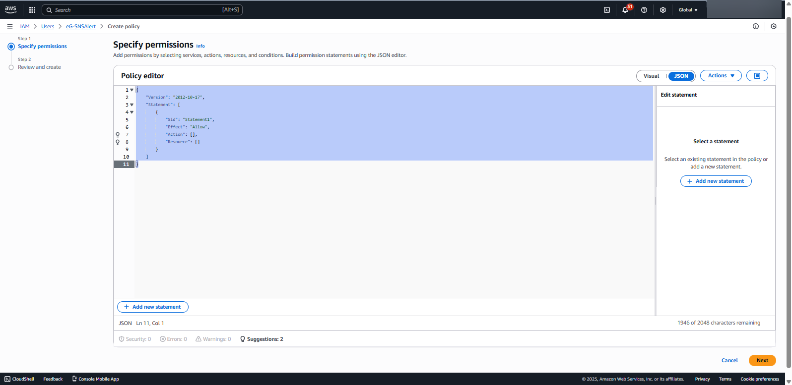
Task: Open the Global region selector
Action: [x=688, y=10]
